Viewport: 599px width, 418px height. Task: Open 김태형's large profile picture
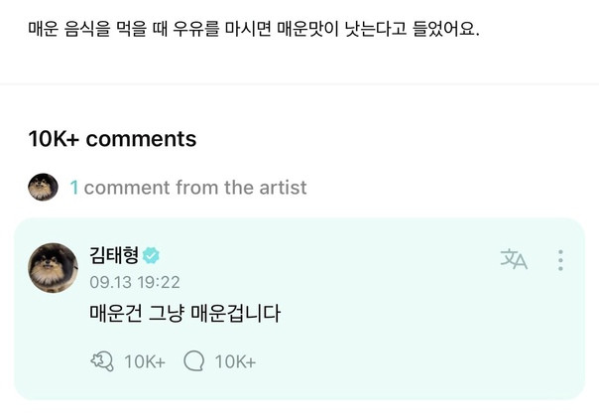point(53,268)
